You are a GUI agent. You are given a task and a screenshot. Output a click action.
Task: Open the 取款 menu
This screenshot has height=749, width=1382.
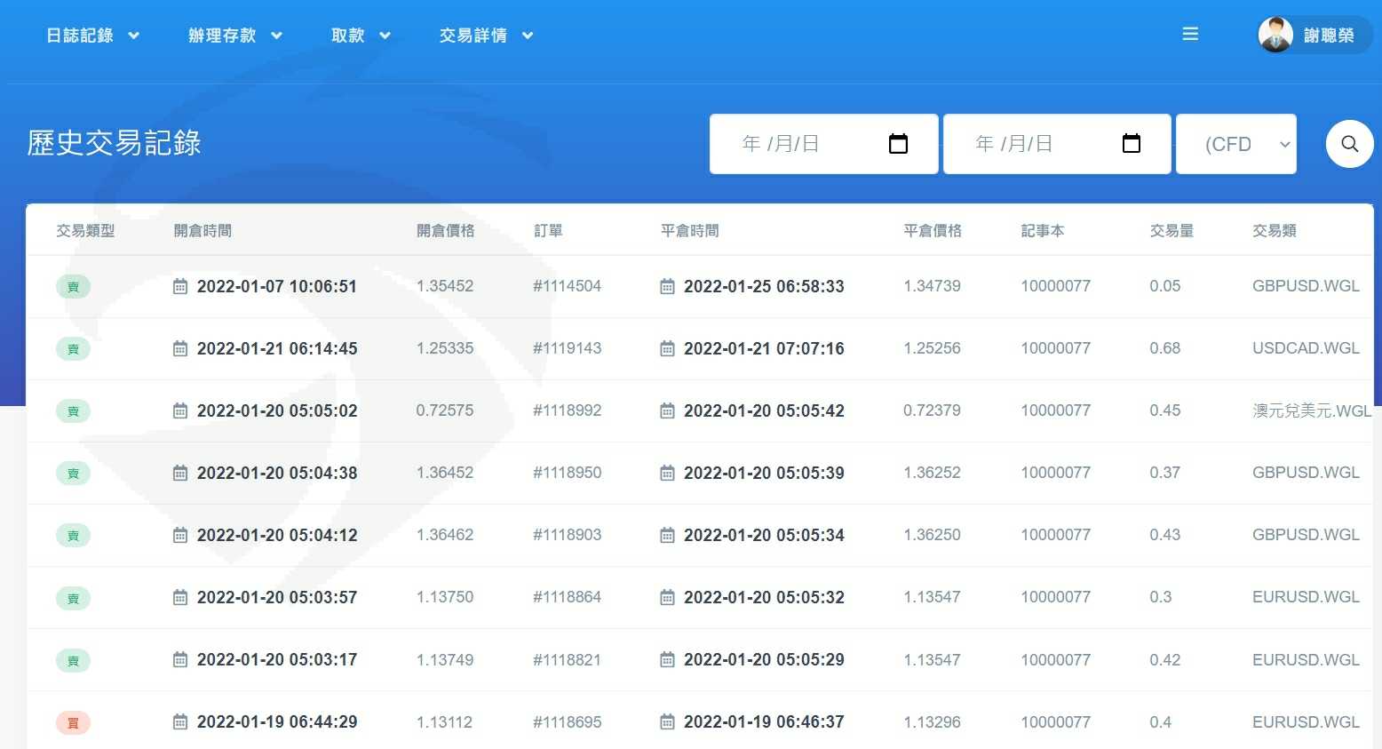[x=360, y=36]
